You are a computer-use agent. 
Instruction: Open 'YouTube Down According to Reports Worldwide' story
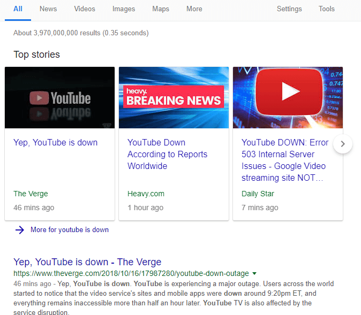(x=167, y=154)
